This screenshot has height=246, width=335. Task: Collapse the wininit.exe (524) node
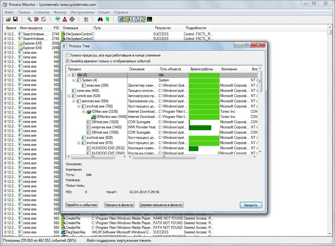tap(69, 96)
